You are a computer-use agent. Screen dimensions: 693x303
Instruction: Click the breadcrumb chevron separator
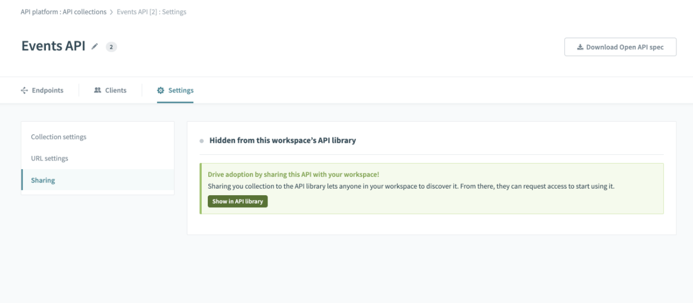point(112,12)
